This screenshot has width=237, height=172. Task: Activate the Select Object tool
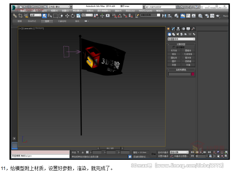[44, 16]
